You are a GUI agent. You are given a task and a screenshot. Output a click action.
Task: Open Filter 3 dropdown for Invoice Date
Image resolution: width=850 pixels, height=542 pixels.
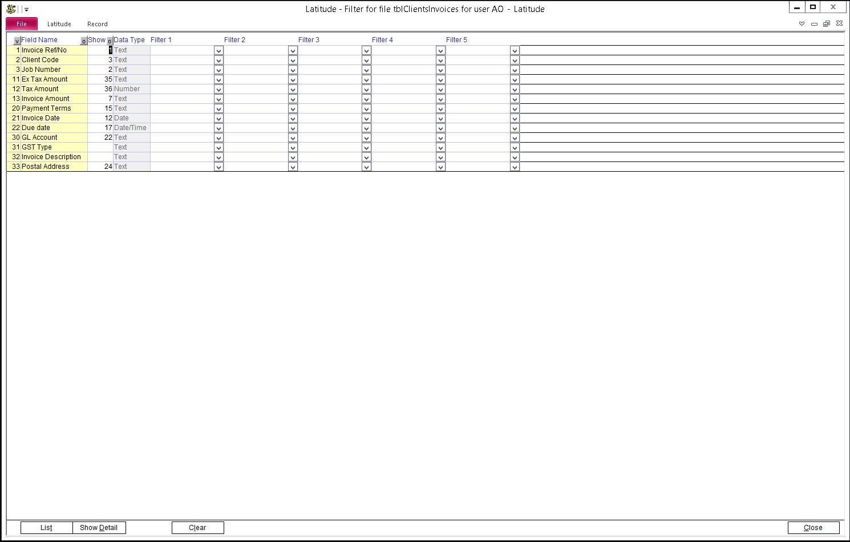366,119
